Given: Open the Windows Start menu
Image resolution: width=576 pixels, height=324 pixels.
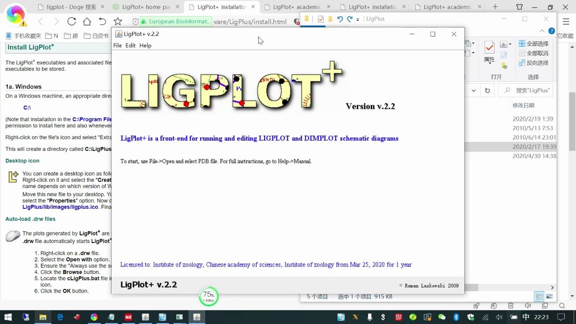Looking at the screenshot, I should [x=8, y=317].
